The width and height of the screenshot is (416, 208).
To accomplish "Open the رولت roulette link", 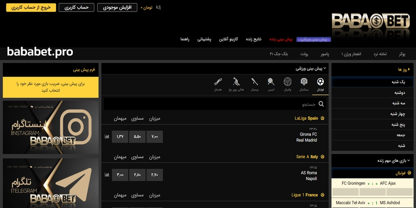I will [304, 54].
